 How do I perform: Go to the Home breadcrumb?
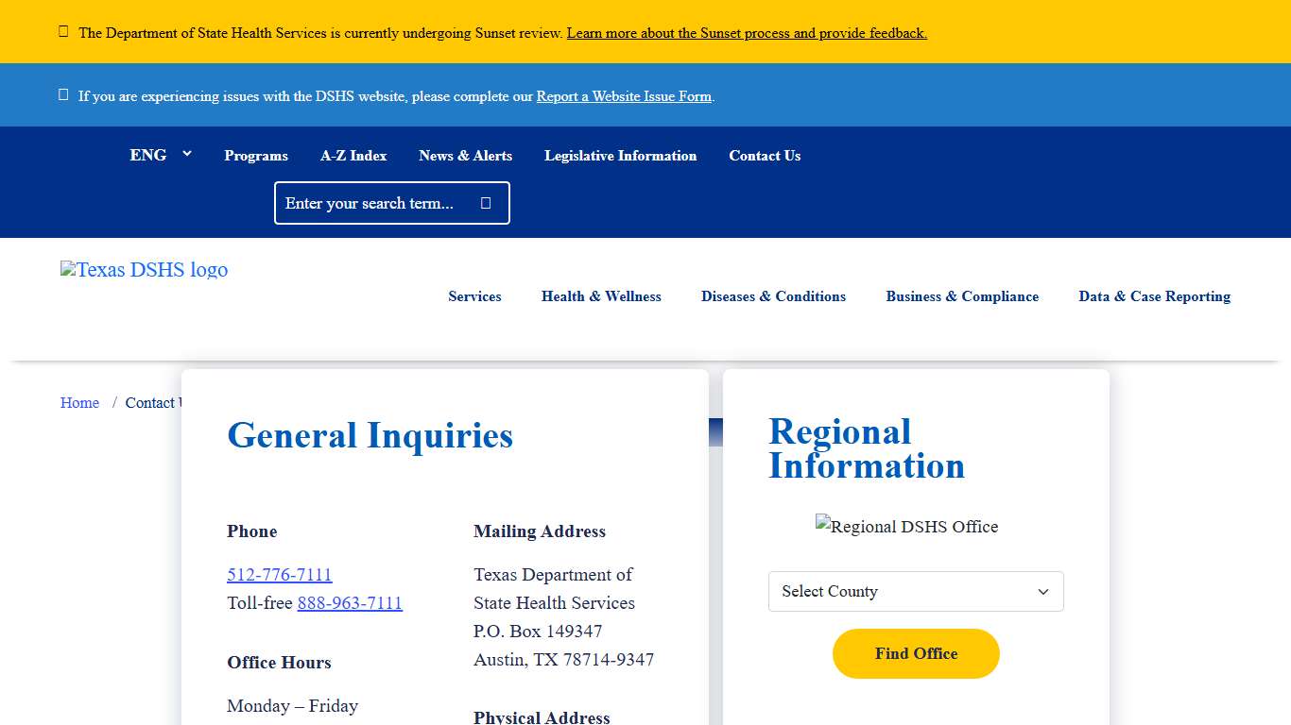click(x=79, y=403)
